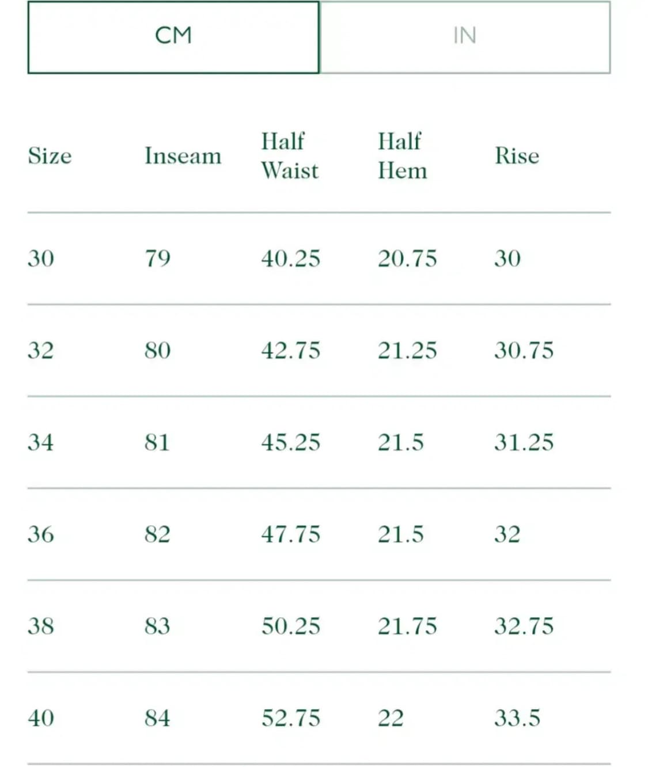
Task: Click the Rise column header
Action: pos(517,156)
